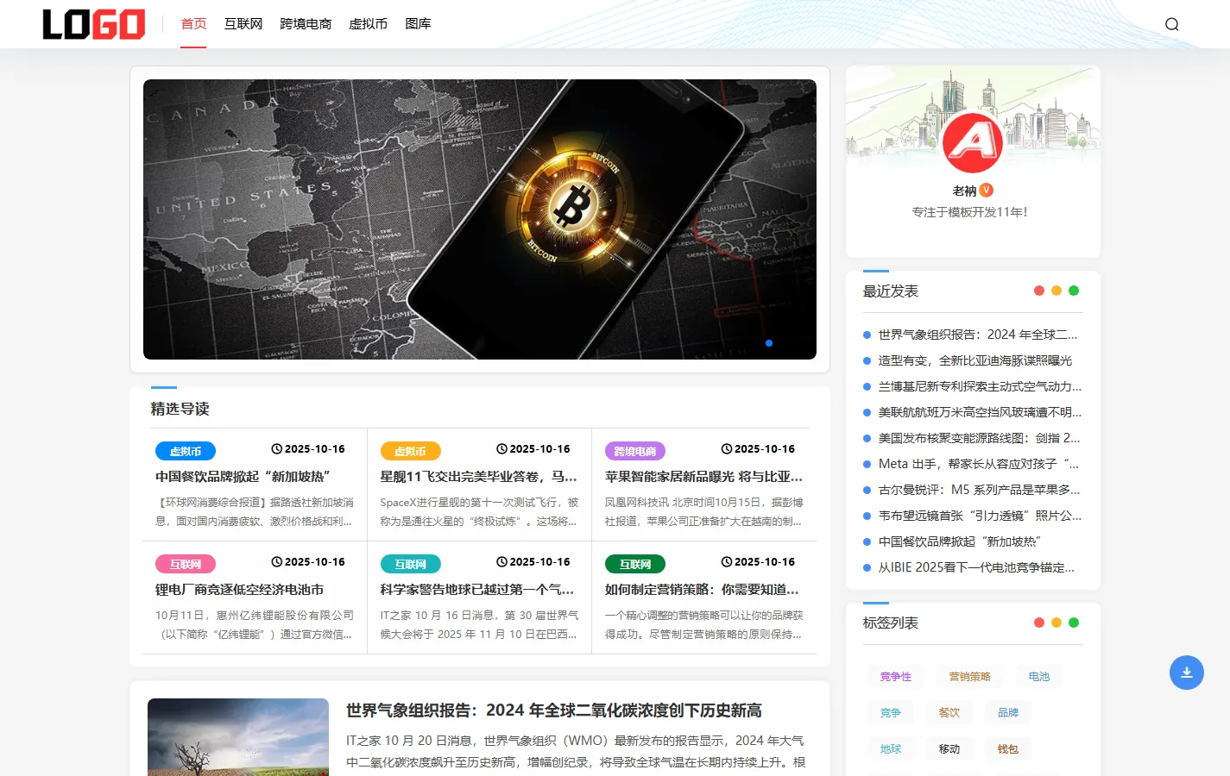Viewport: 1230px width, 776px height.
Task: Open recent post 古尔曼锐评：M5 系列产品是苹果多
Action: [x=980, y=490]
